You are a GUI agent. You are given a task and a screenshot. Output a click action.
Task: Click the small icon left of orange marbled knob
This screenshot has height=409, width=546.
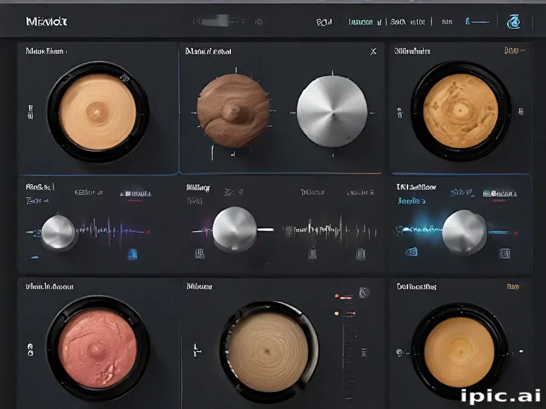400,113
